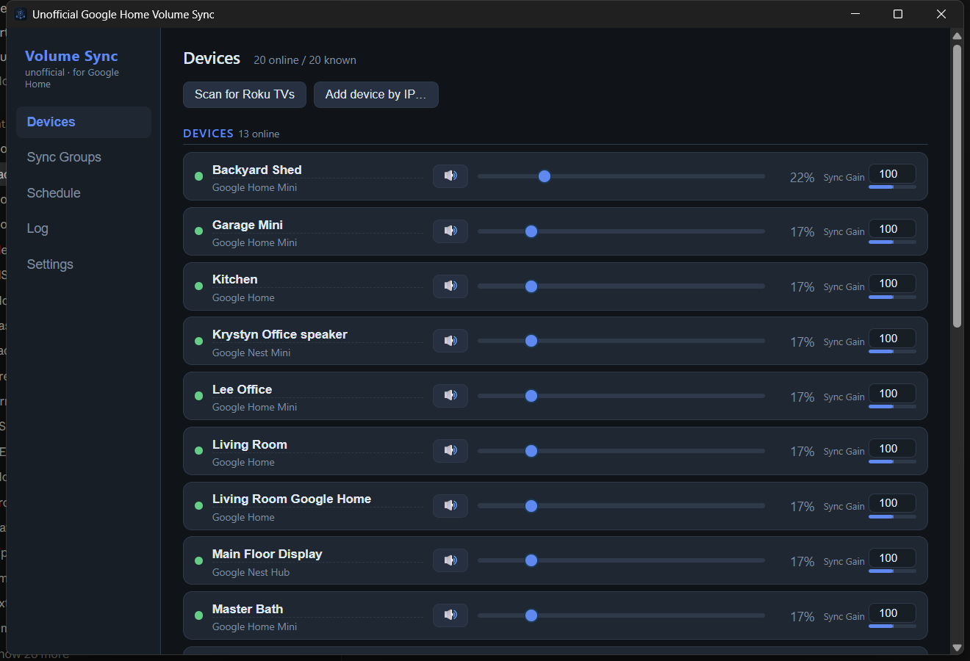The width and height of the screenshot is (970, 661).
Task: Click the Backyard Shed device name
Action: tap(257, 170)
